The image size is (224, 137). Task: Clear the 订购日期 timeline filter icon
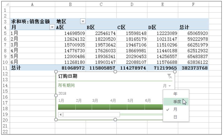point(170,76)
